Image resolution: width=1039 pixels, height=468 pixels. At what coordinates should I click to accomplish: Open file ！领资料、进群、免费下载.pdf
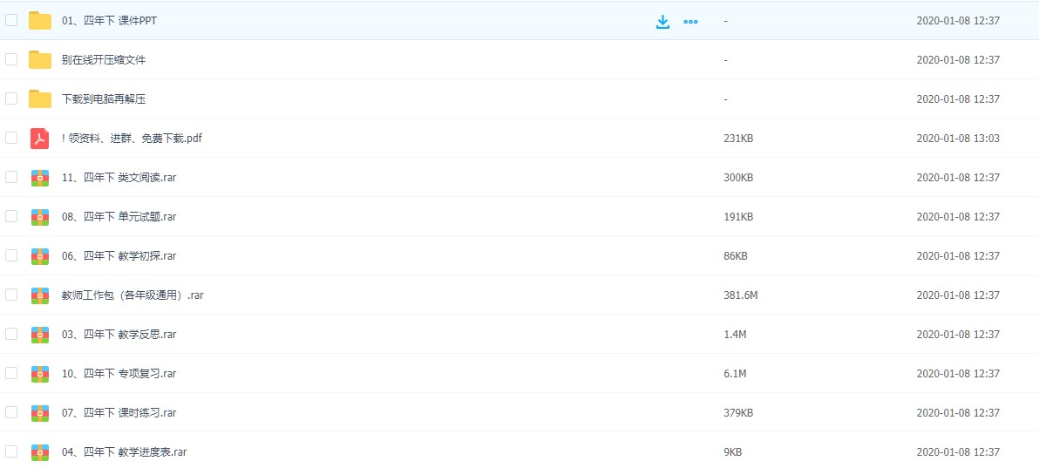click(x=132, y=139)
